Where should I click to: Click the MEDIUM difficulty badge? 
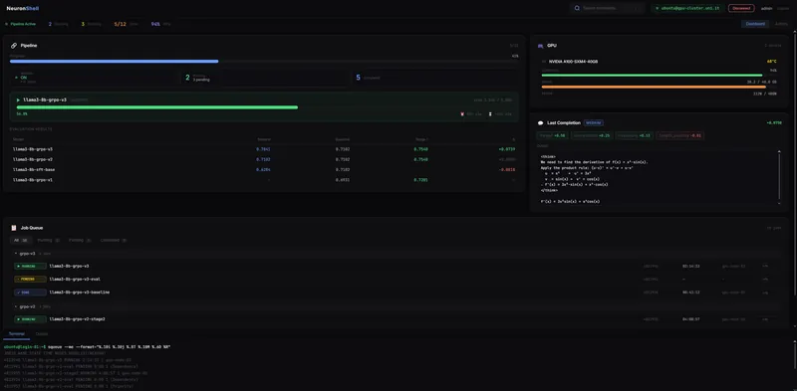click(593, 123)
